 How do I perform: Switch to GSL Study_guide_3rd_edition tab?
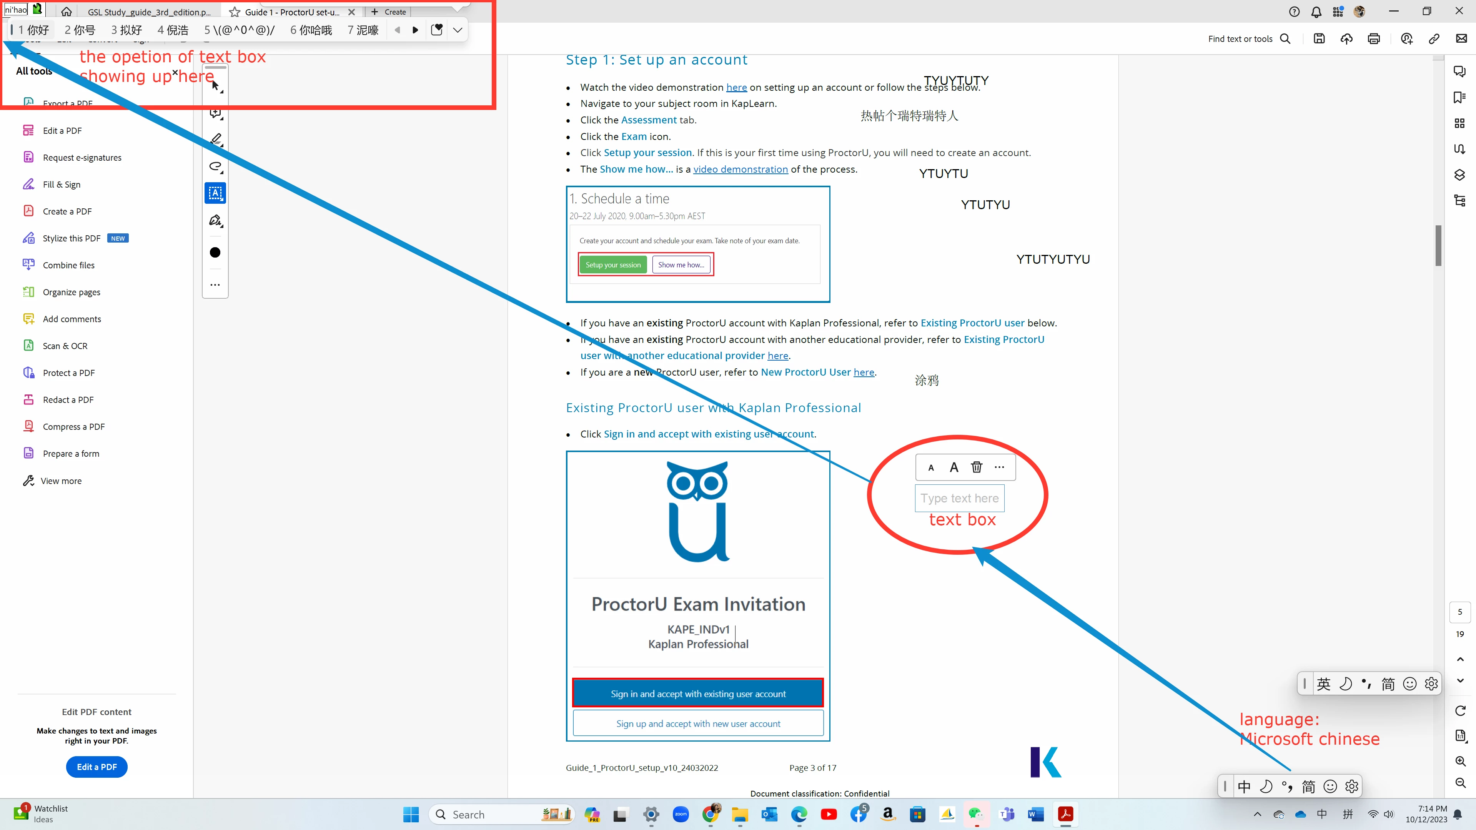(149, 12)
